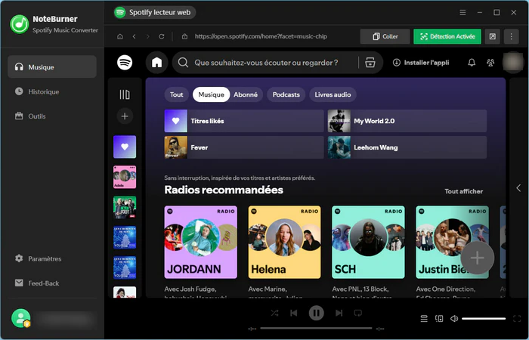Click the NoteBurner logo icon
Viewport: 529px width, 340px height.
tap(19, 24)
